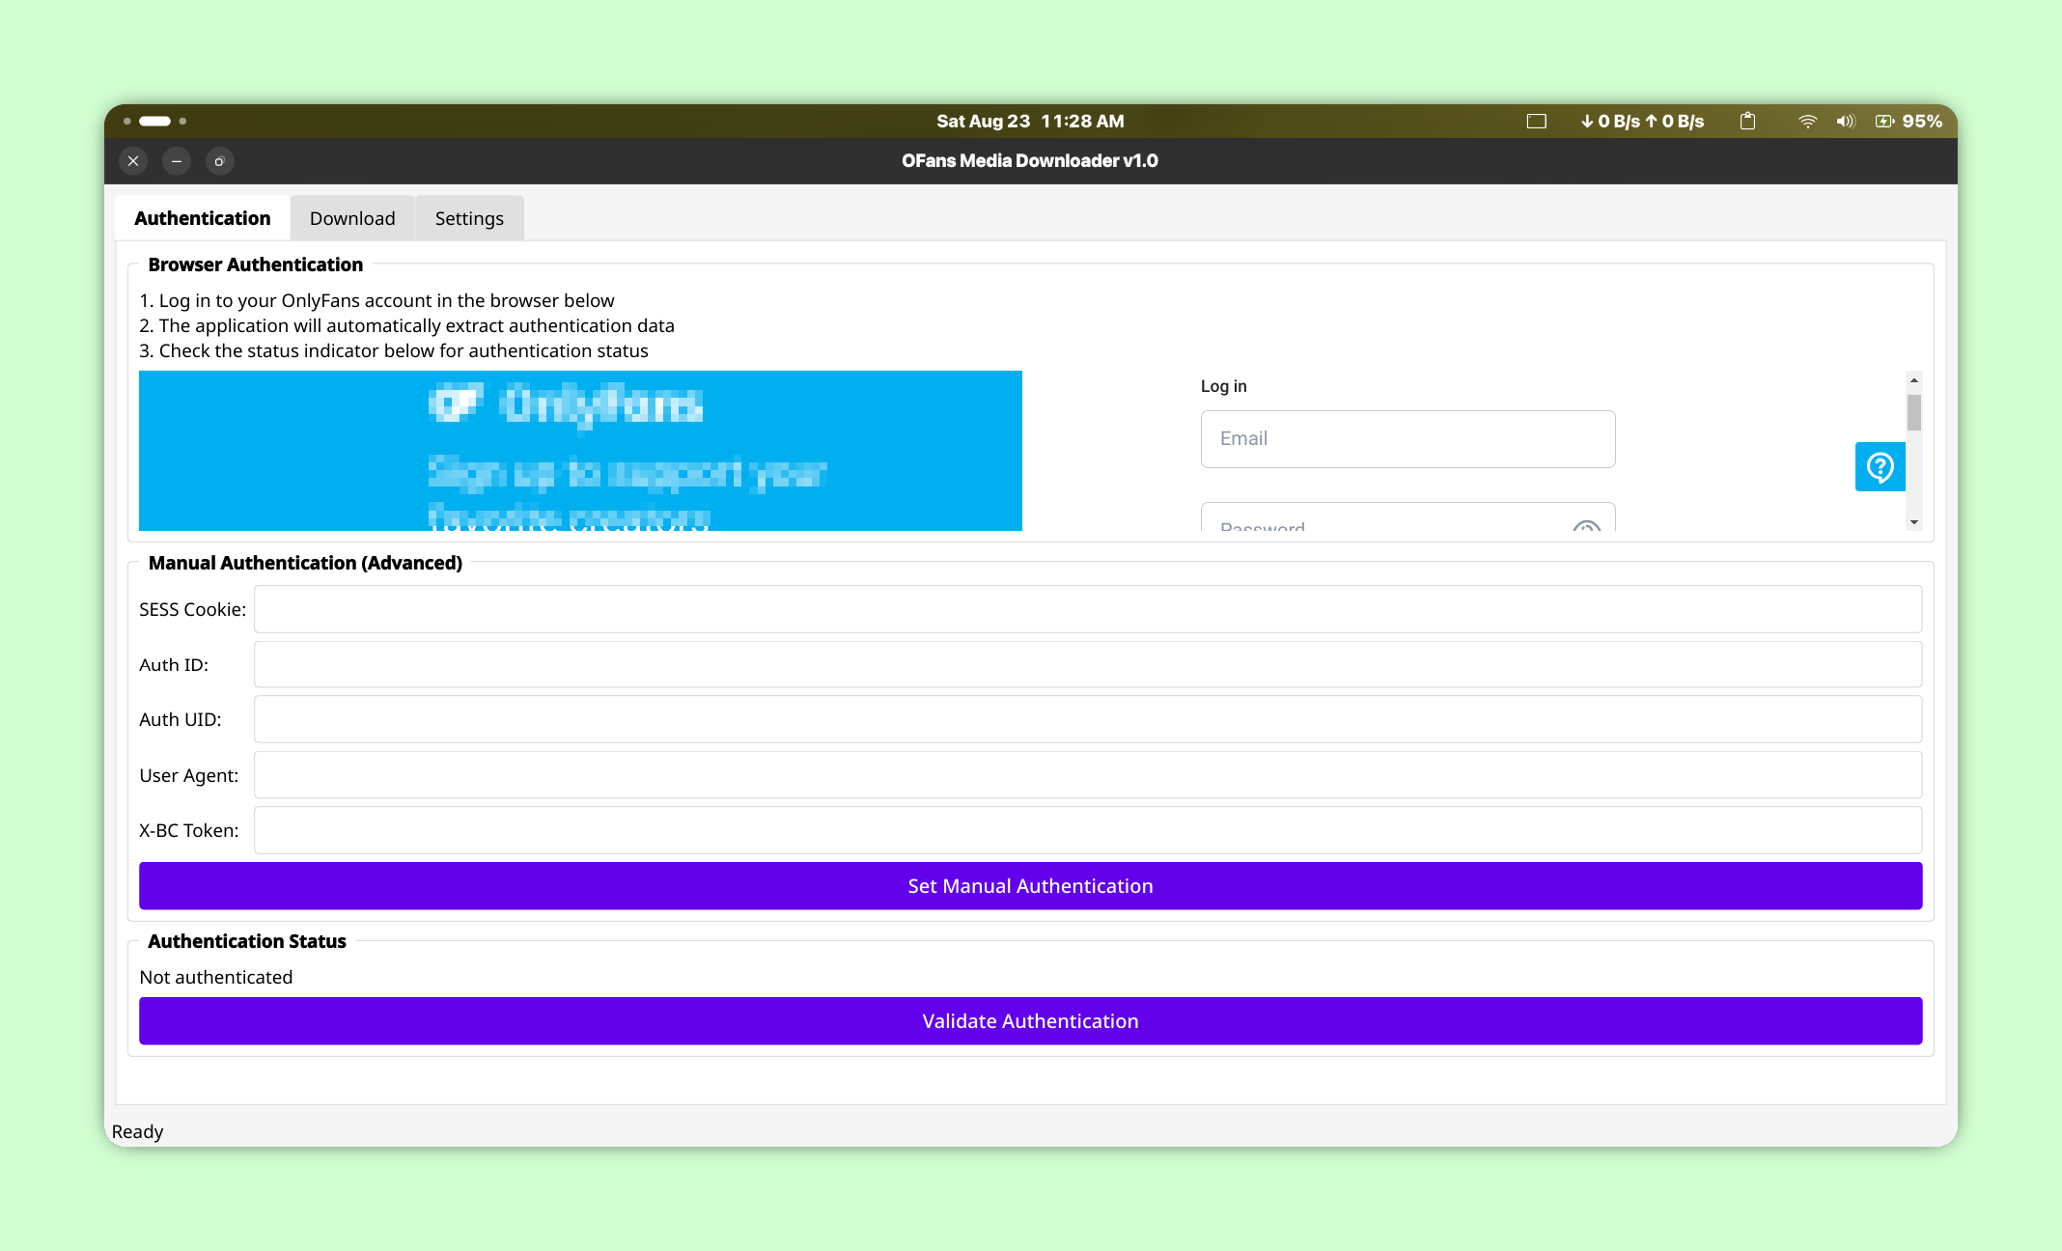Click the 'Not authenticated' status text
Viewport: 2062px width, 1251px height.
tap(216, 977)
